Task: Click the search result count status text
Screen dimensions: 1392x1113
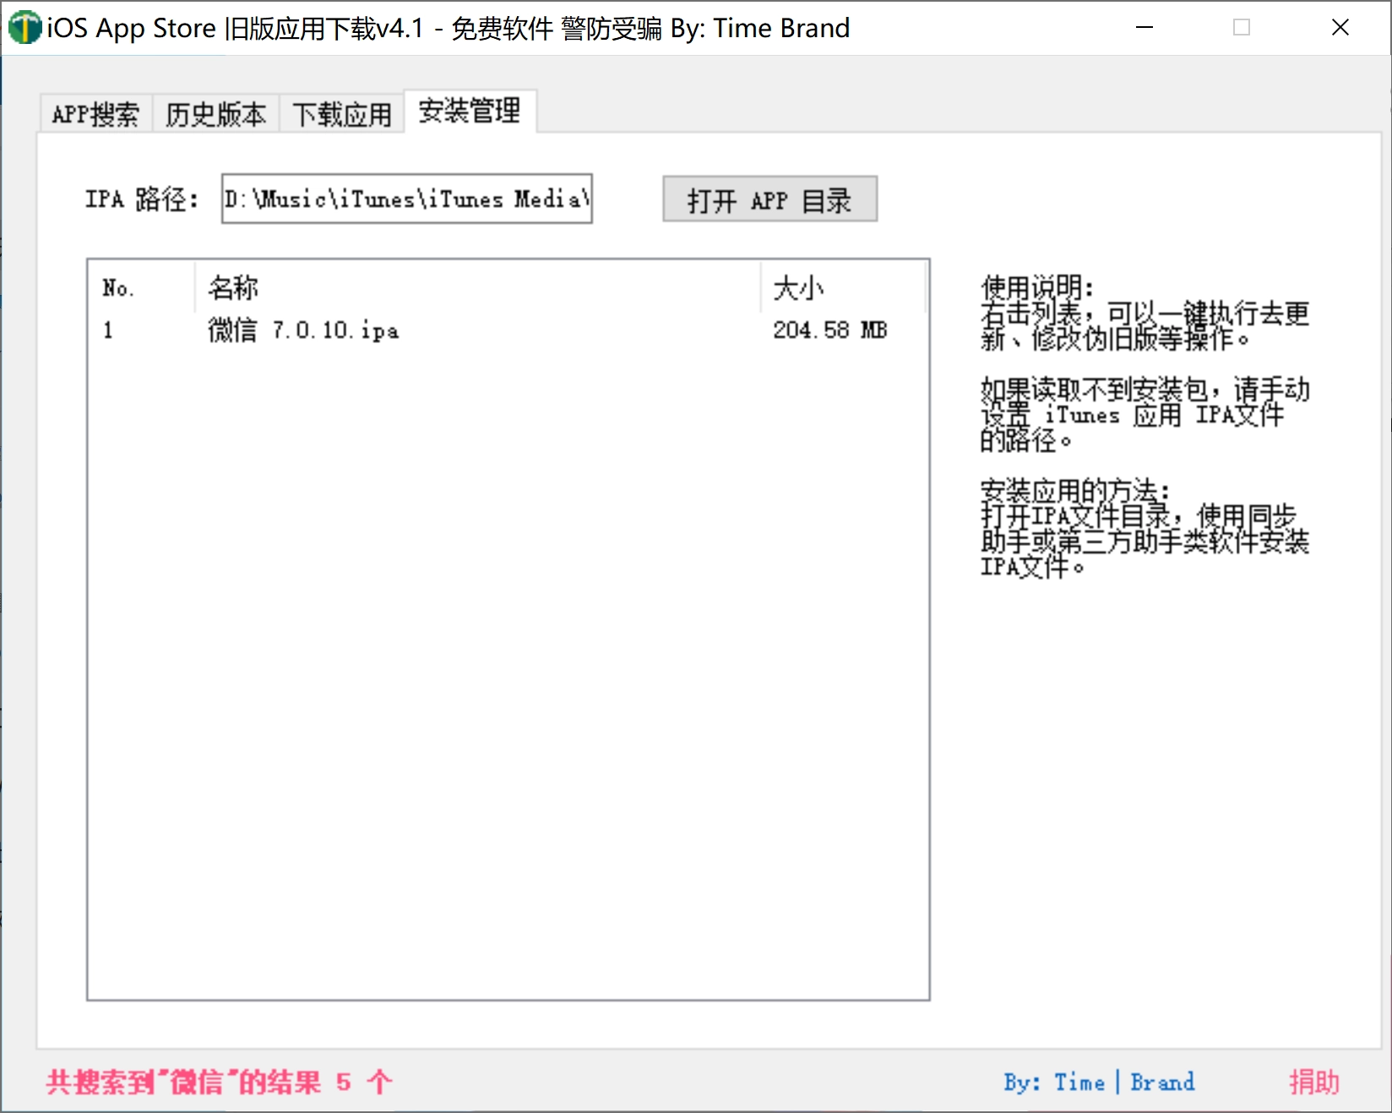Action: tap(220, 1082)
